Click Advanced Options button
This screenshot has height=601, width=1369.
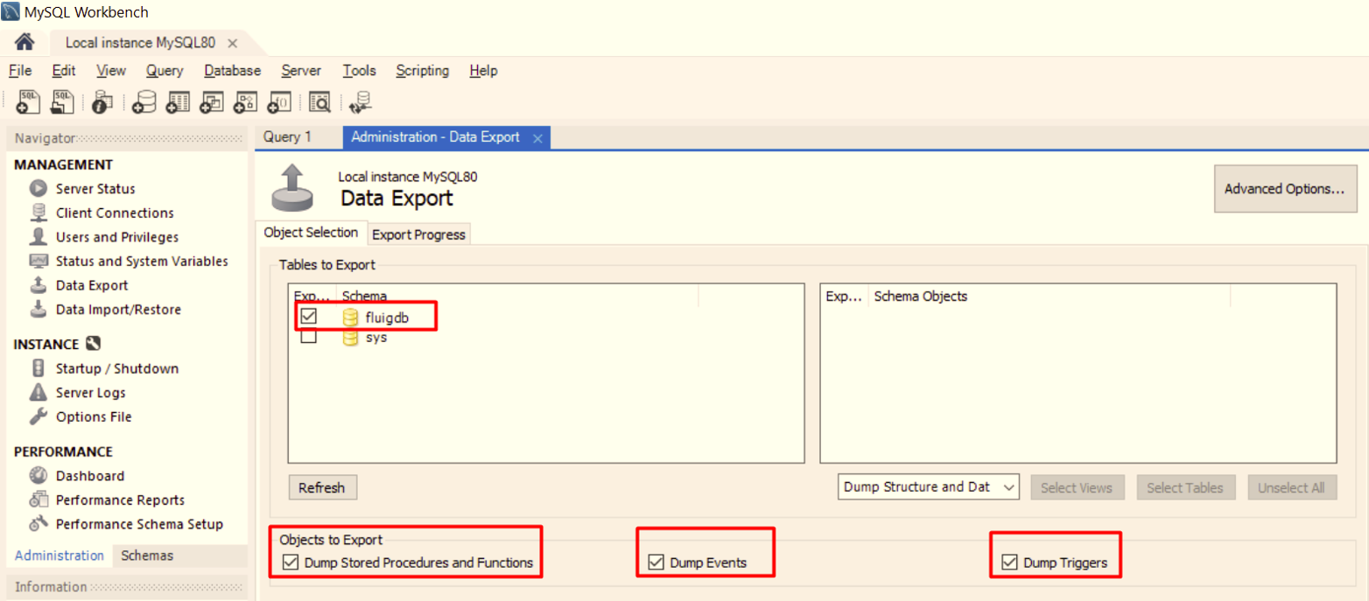point(1284,189)
